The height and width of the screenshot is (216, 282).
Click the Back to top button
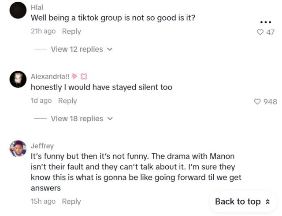[x=242, y=202]
